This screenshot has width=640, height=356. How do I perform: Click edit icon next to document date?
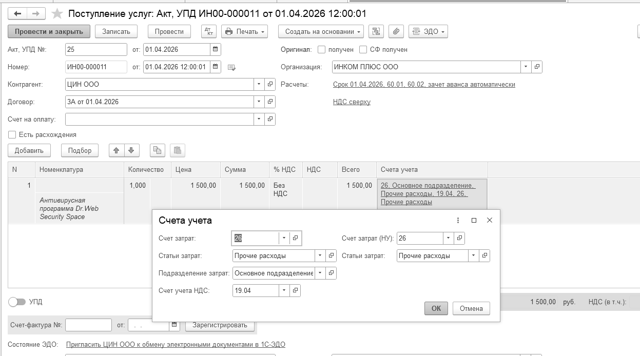231,67
